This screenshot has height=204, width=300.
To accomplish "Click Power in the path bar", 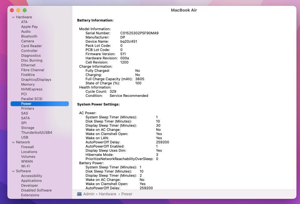I will pos(127,194).
